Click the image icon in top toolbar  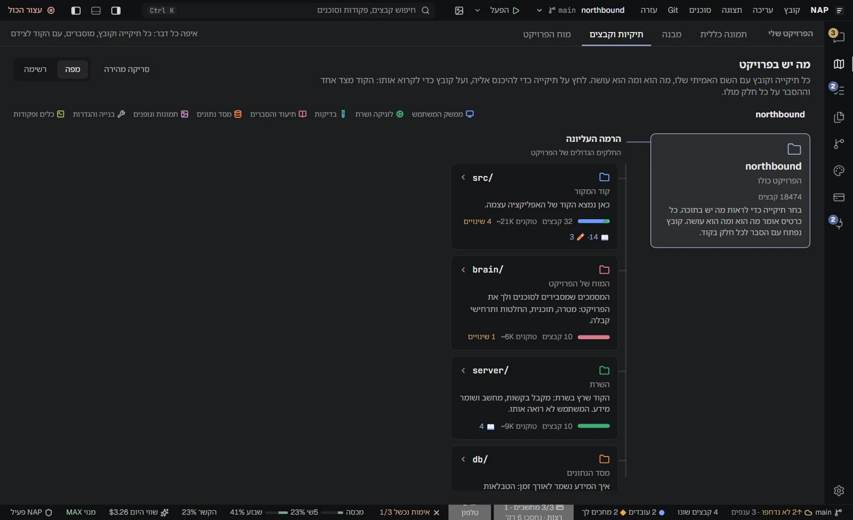pyautogui.click(x=459, y=11)
